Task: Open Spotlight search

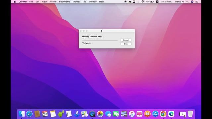Action: pos(187,2)
